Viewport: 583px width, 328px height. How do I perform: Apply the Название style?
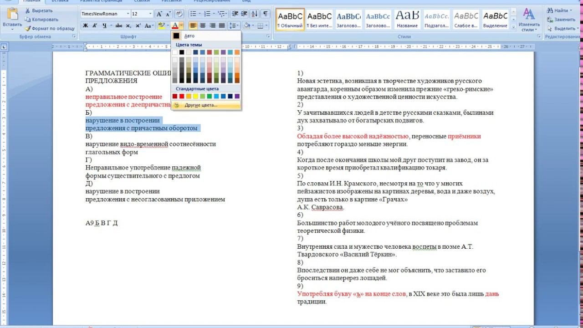[x=407, y=20]
